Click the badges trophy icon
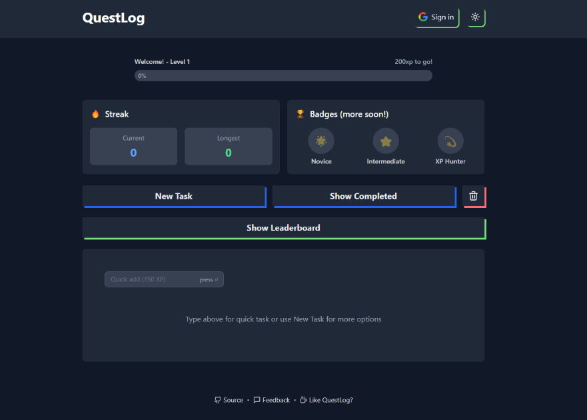Image resolution: width=587 pixels, height=420 pixels. click(x=300, y=114)
